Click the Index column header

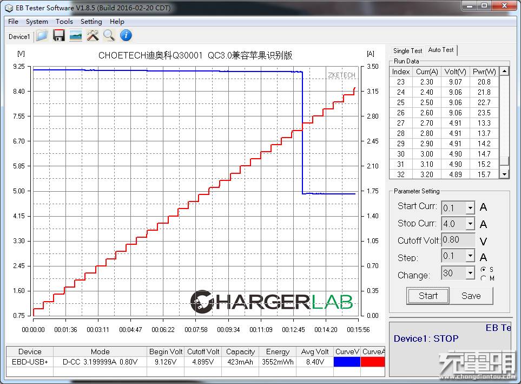pyautogui.click(x=401, y=71)
